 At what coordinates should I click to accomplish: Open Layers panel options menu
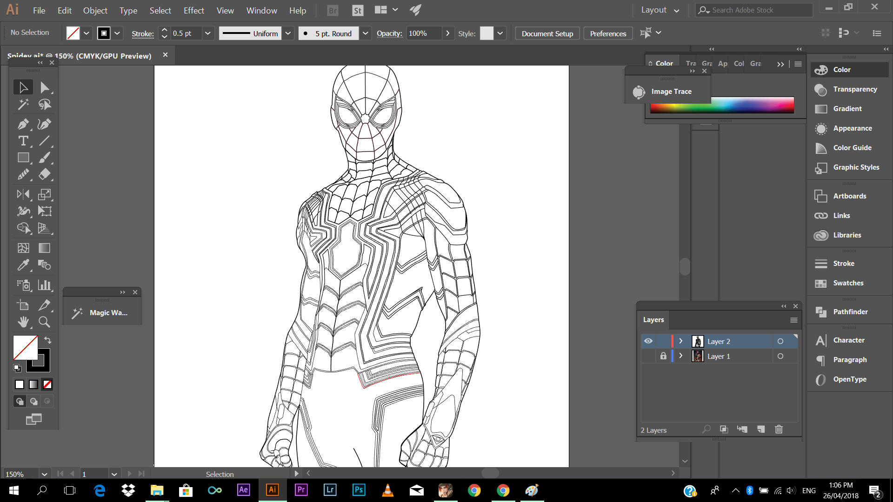pos(793,320)
